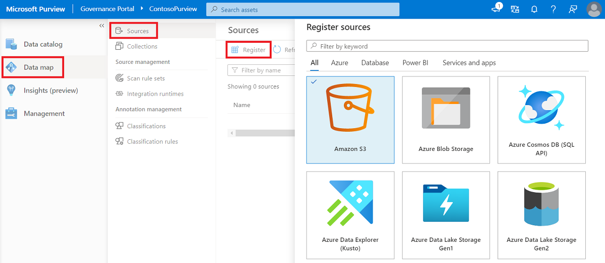Click the Classifications icon
The height and width of the screenshot is (263, 605).
pos(119,126)
